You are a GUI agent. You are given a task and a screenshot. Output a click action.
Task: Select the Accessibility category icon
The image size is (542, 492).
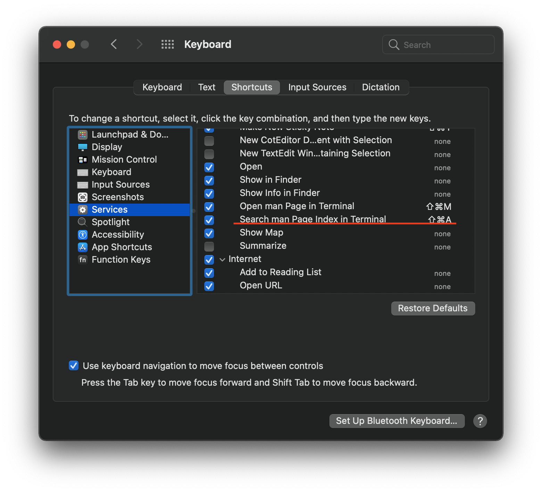click(83, 235)
